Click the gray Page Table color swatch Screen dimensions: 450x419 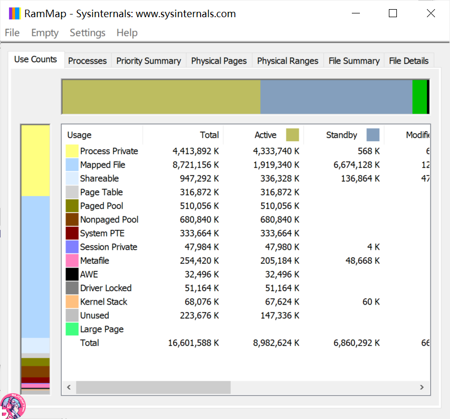(72, 192)
